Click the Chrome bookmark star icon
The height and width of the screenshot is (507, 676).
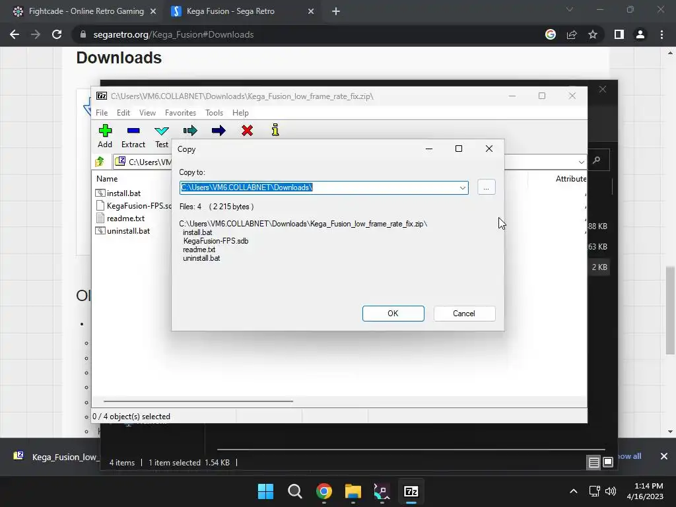[x=593, y=34]
